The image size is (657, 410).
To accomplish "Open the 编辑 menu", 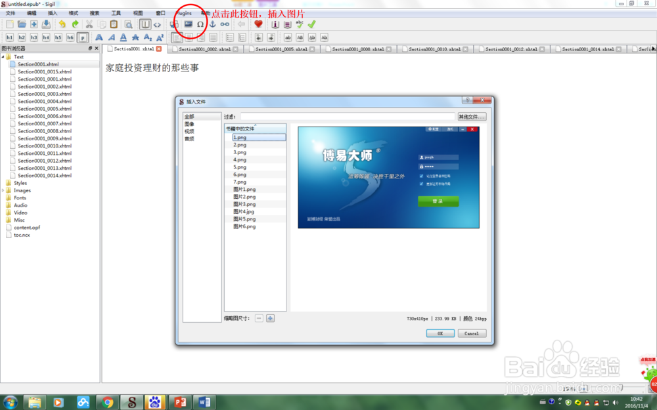I will (32, 13).
